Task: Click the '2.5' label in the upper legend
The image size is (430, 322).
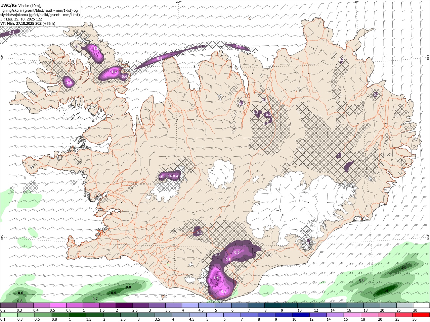Action: [x=135, y=310]
